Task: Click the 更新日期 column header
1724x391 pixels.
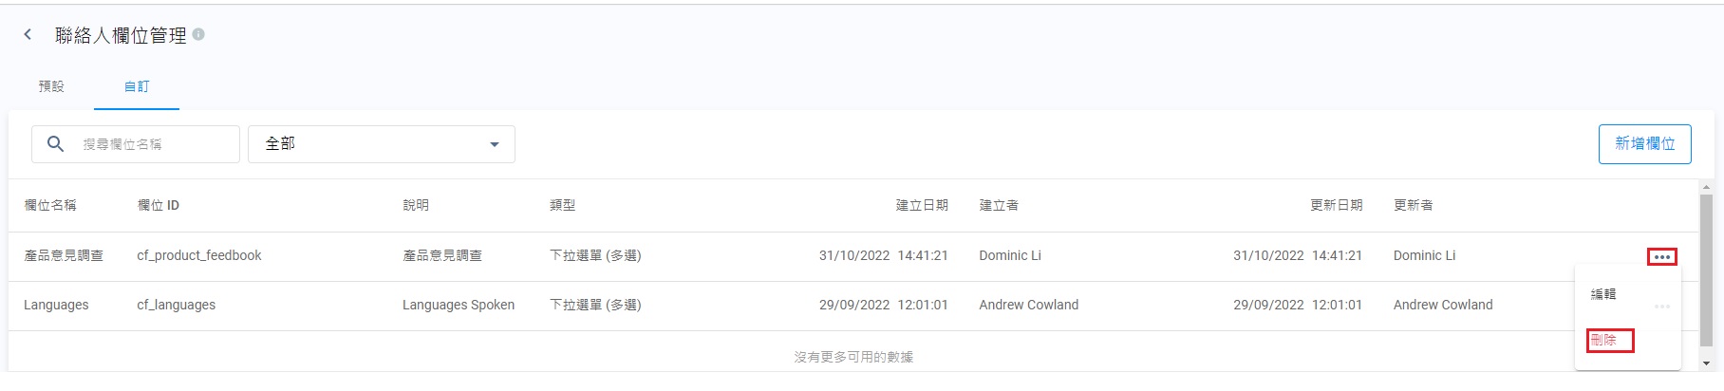Action: coord(1336,205)
